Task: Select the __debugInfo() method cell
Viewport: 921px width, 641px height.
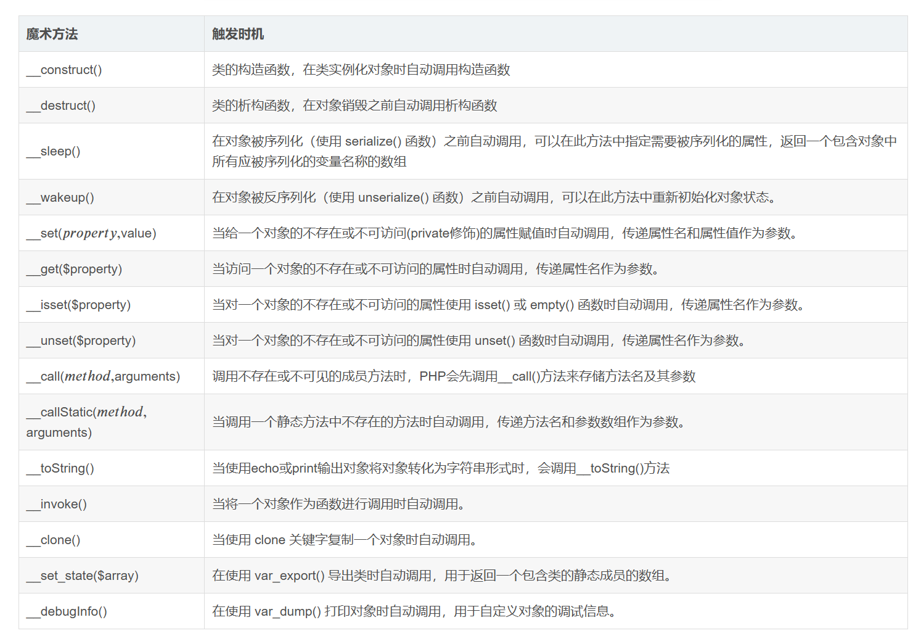Action: [112, 611]
